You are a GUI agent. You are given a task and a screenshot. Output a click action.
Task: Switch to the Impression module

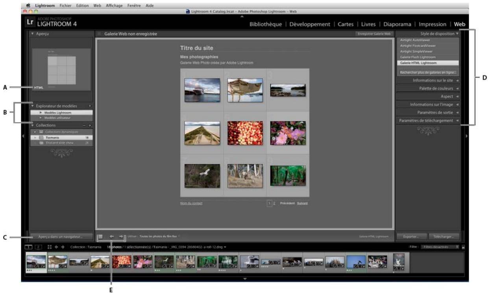433,24
